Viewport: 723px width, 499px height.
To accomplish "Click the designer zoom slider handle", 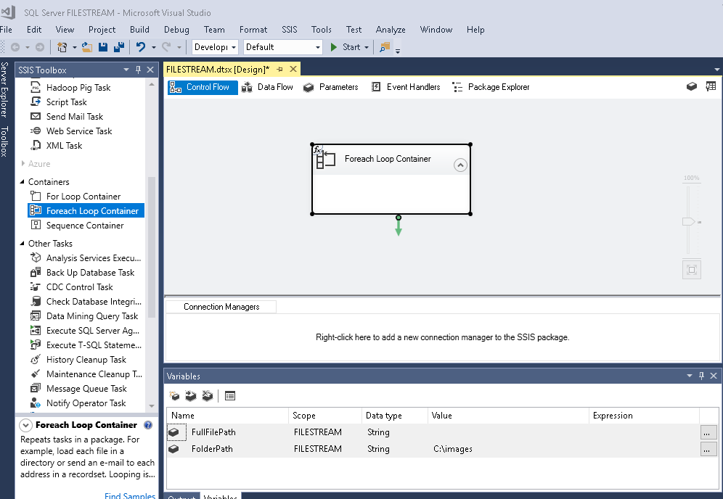I will coord(689,222).
